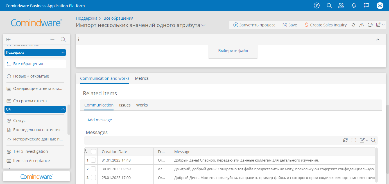
Task: Open the comments speech bubble icon
Action: pos(370,25)
